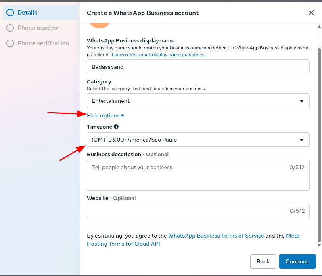Screen dimensions: 322x276
Task: Open WhatsApp Business Terms of Service link
Action: click(x=216, y=236)
